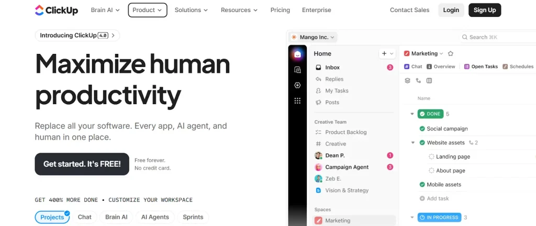
Task: Collapse the Website assets subtasks
Action: (413, 143)
